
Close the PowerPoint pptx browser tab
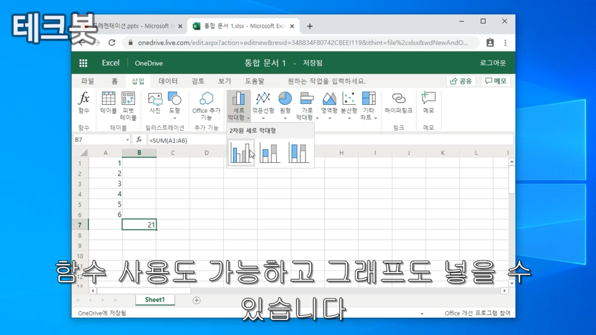(180, 27)
